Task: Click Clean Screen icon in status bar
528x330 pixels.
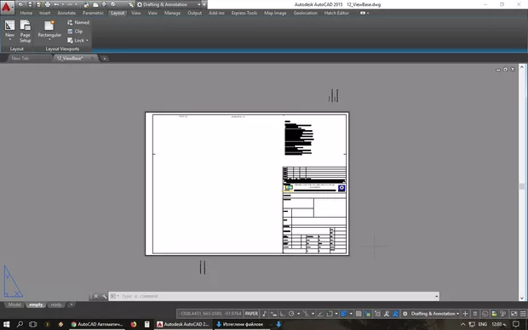Action: point(514,314)
